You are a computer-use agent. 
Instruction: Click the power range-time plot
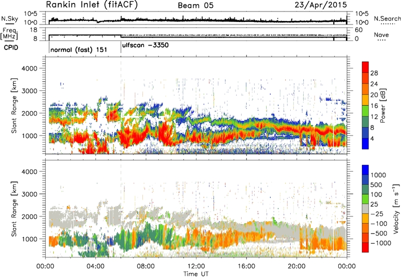(x=196, y=105)
